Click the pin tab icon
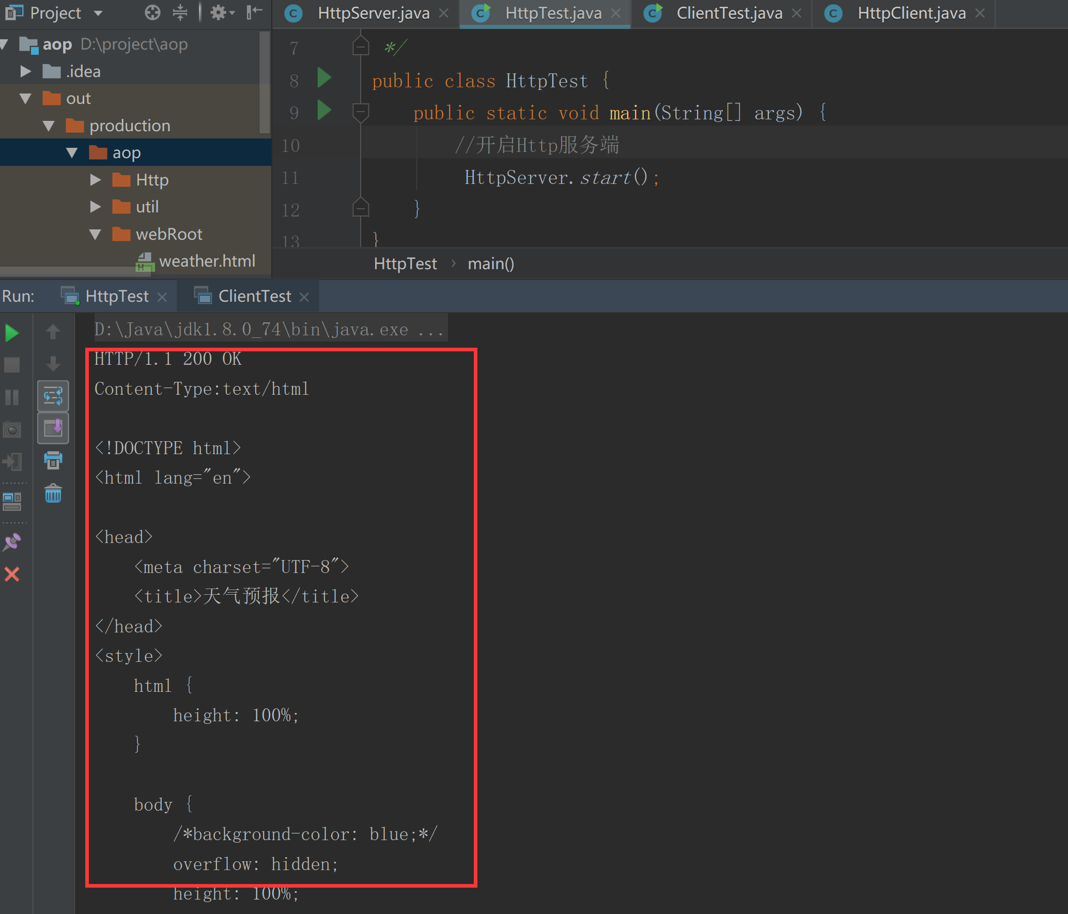 12,542
